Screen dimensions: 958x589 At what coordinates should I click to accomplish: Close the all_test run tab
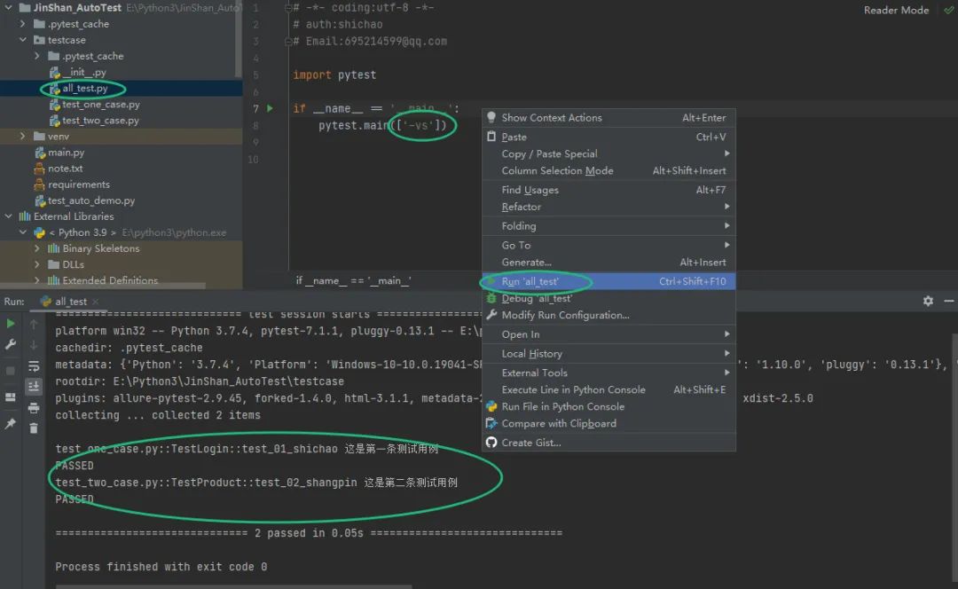click(96, 302)
